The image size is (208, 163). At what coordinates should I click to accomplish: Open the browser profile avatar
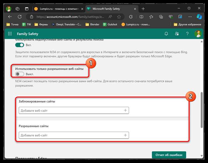tap(9, 9)
